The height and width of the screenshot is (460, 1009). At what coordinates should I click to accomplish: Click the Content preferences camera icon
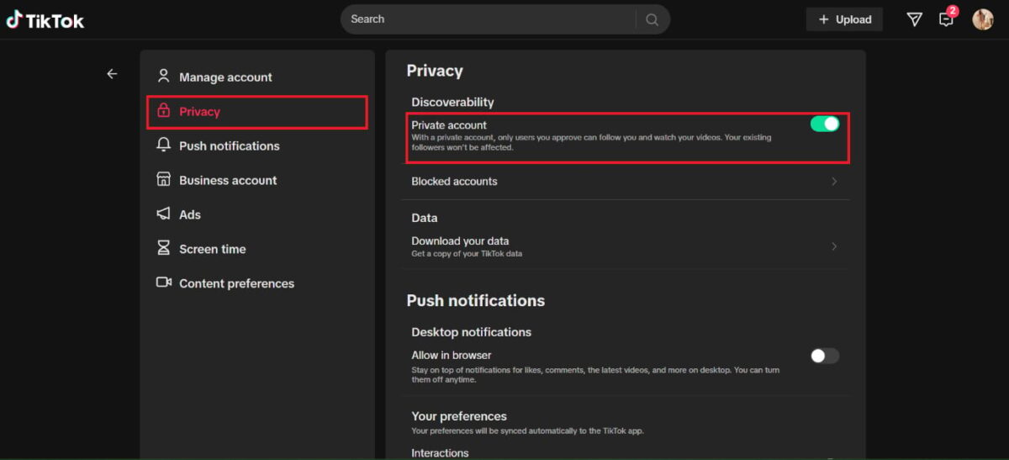coord(164,283)
